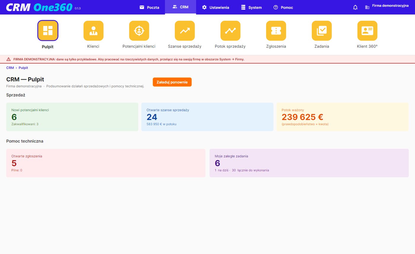This screenshot has width=415, height=254.
Task: Open Szanse sprzedaży trend icon
Action: 185,31
